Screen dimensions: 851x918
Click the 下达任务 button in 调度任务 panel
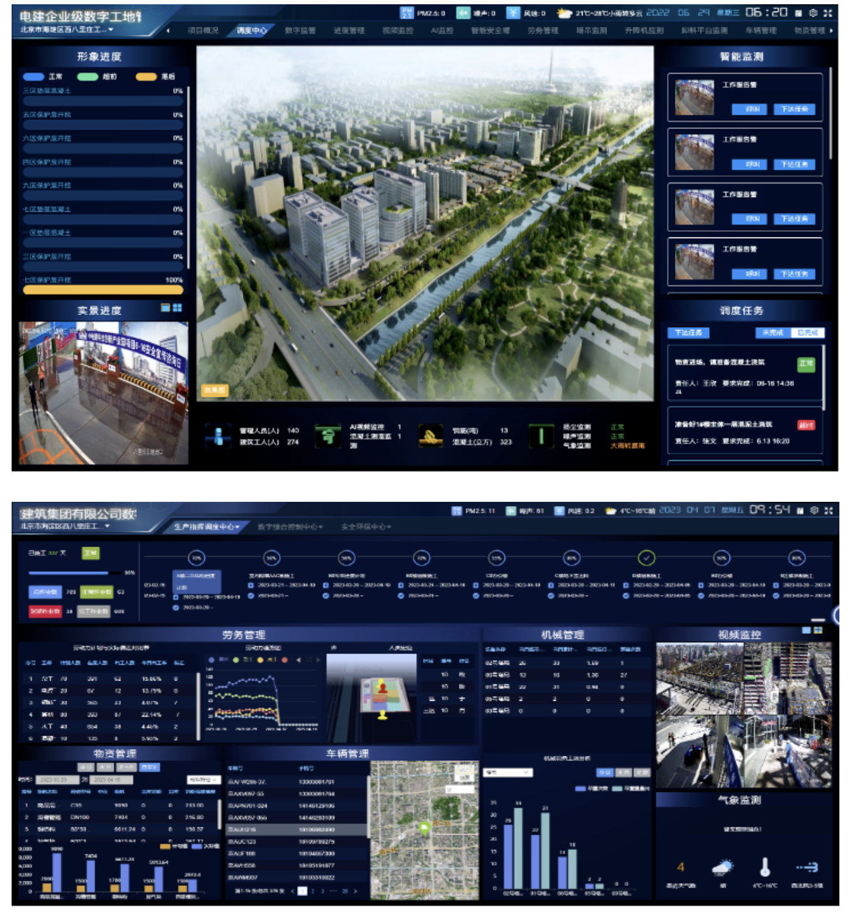coord(688,333)
